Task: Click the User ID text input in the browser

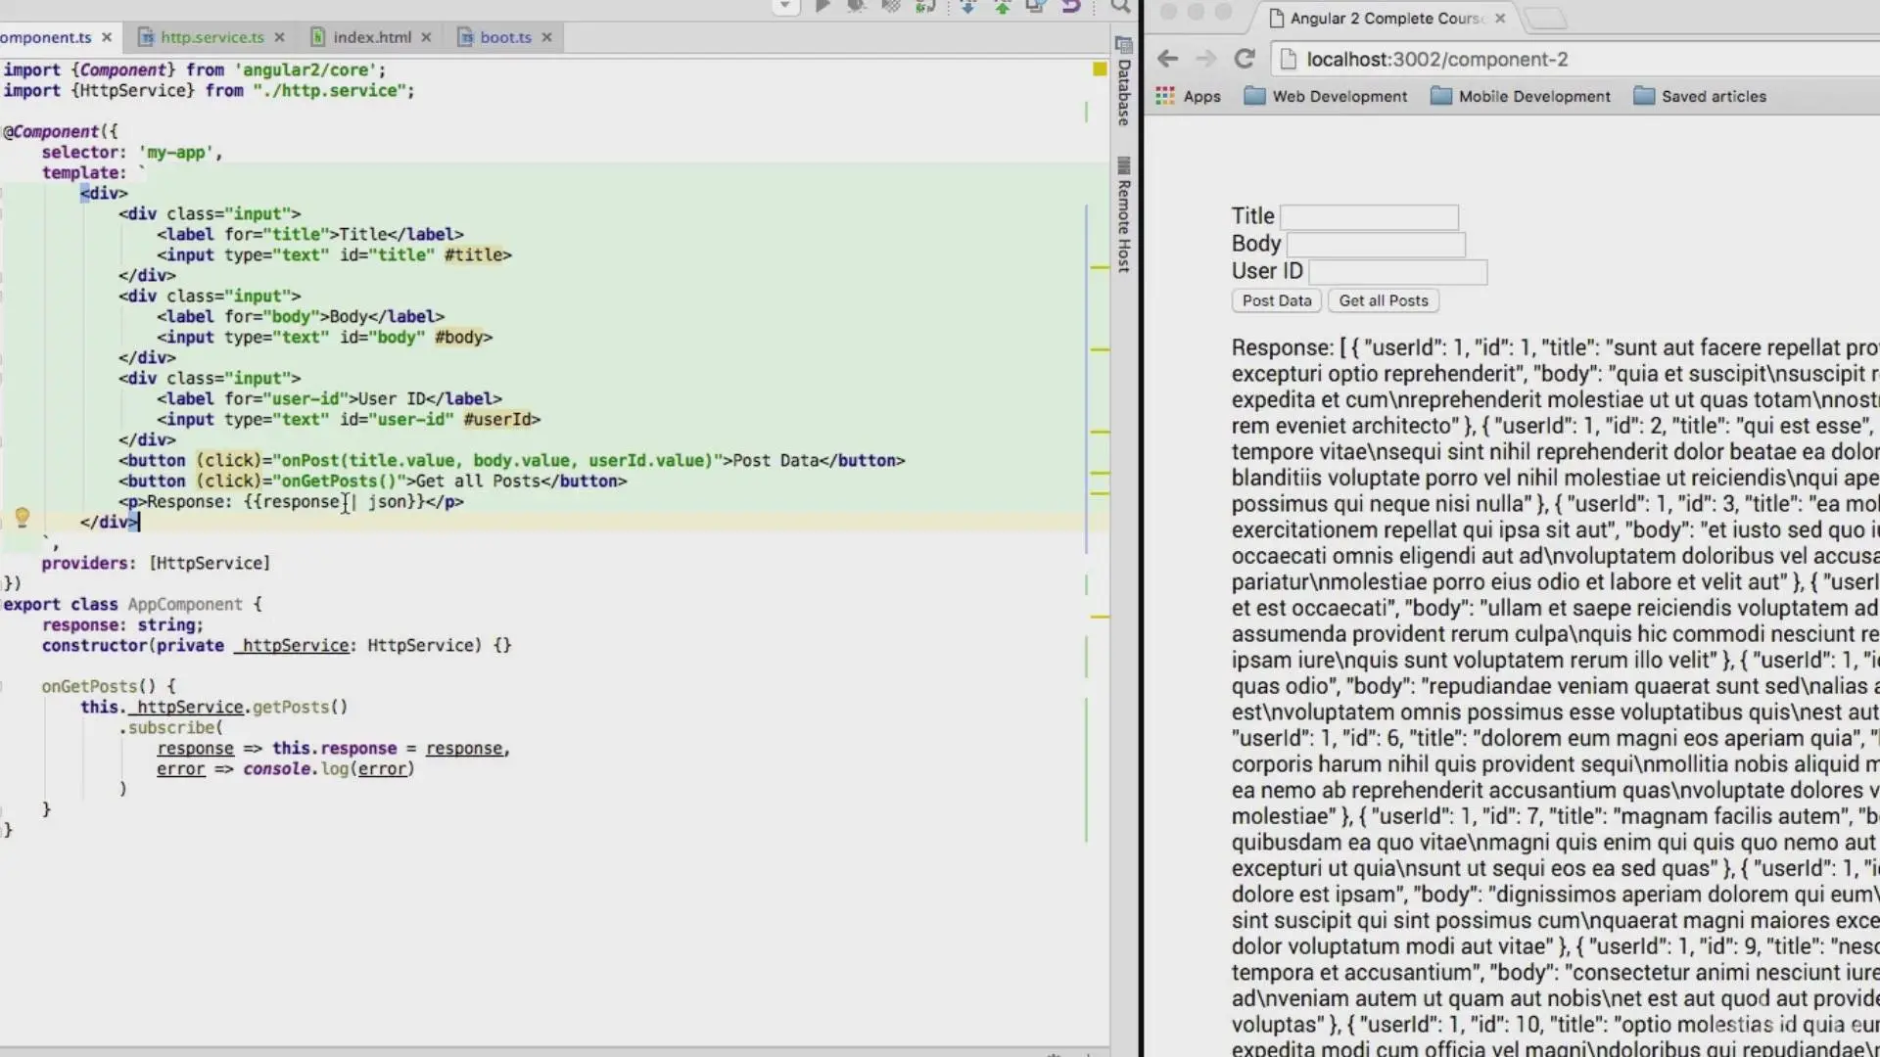Action: pos(1397,271)
